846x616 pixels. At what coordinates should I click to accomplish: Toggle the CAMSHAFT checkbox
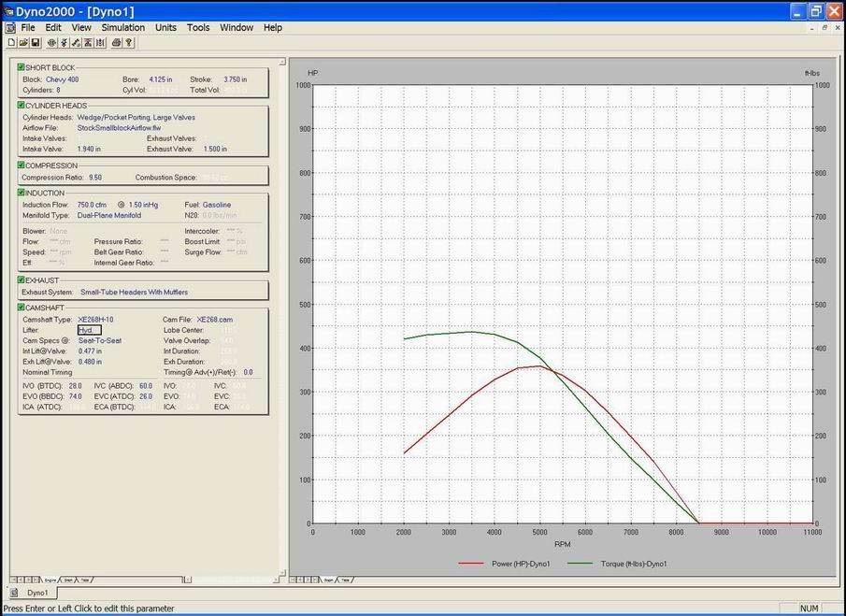click(21, 307)
